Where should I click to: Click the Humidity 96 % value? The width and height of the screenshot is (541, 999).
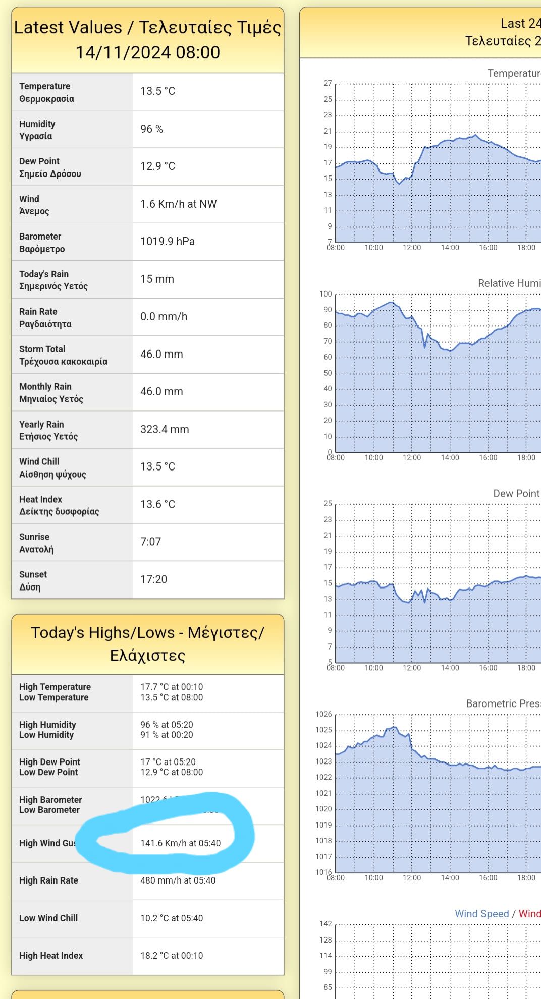pyautogui.click(x=151, y=129)
